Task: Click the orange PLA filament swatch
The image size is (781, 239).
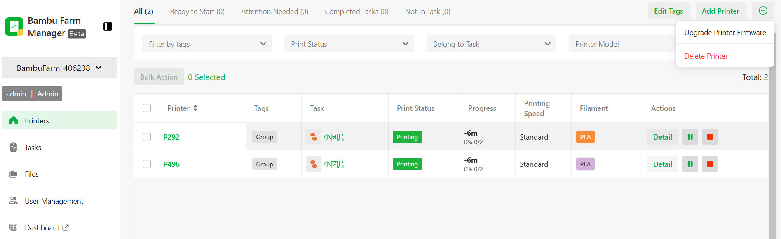Action: pos(585,137)
